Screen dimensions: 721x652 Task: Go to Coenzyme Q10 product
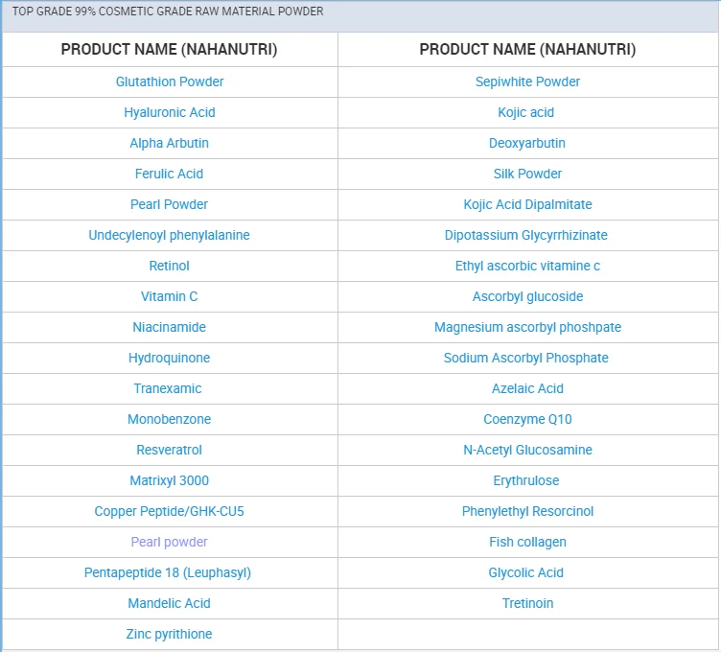527,419
